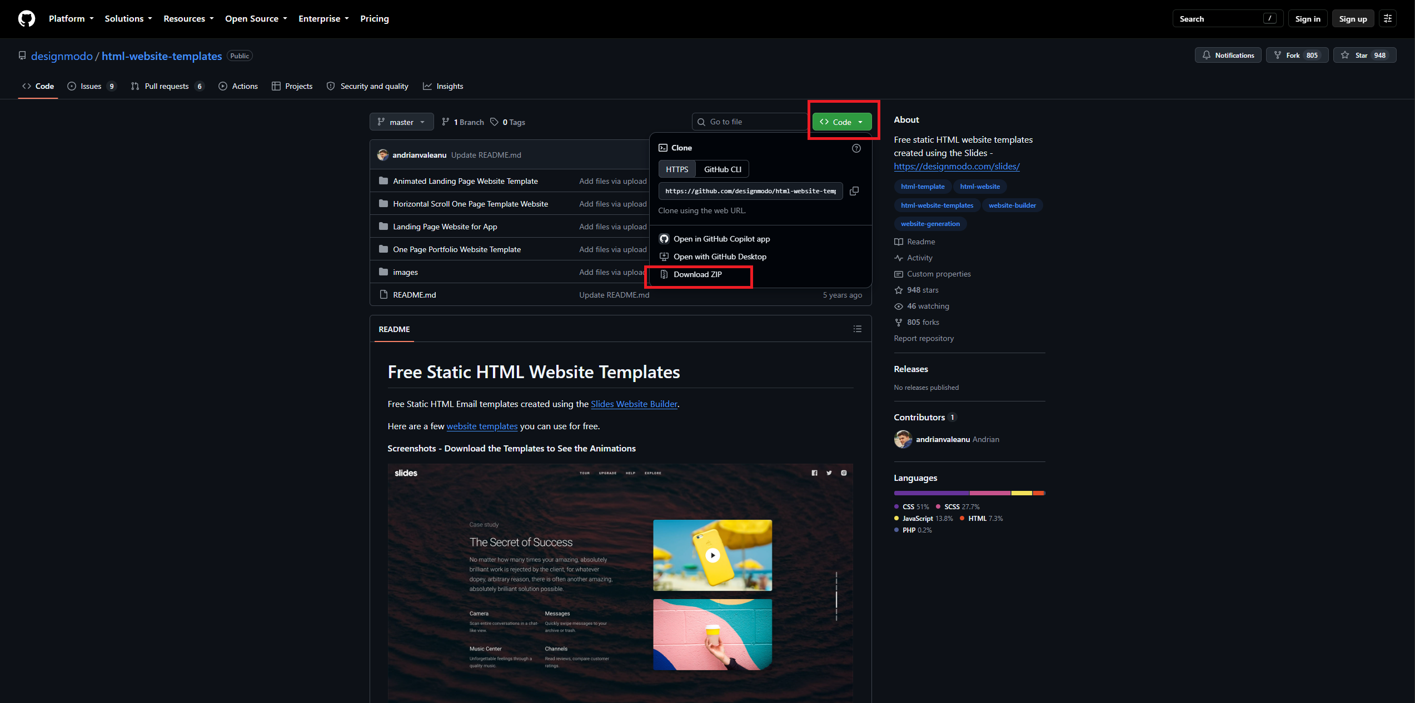
Task: Expand the Solutions menu
Action: 128,19
